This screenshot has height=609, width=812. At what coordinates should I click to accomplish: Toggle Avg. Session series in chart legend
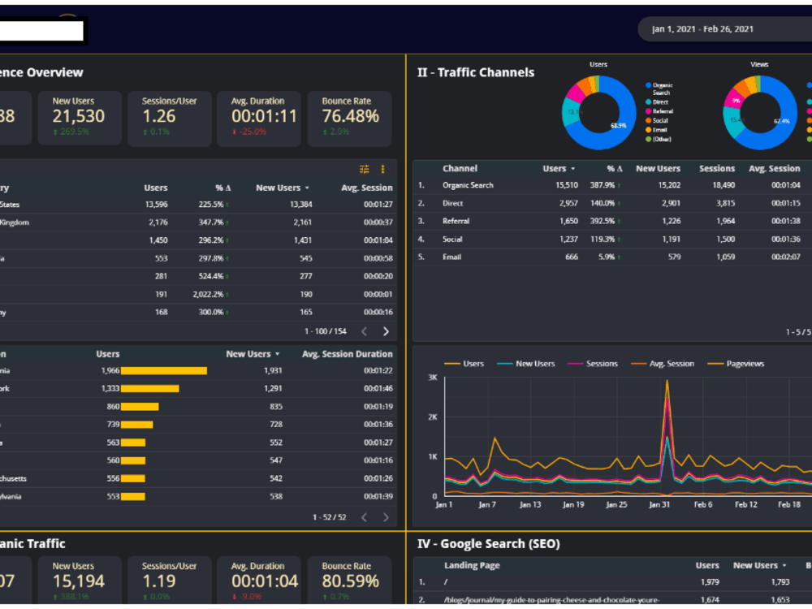tap(663, 364)
